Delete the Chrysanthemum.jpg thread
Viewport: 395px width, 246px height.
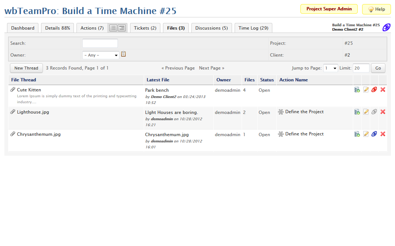[x=383, y=134]
